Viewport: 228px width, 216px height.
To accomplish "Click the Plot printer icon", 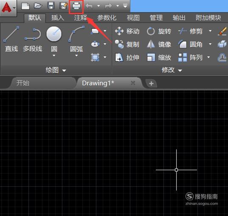I will [76, 6].
